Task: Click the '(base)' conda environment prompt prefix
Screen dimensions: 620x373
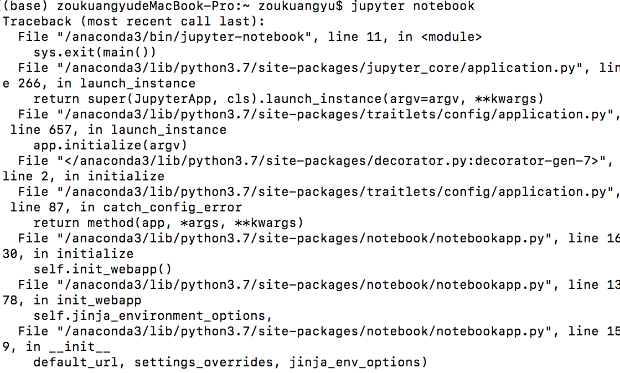Action: click(x=25, y=6)
